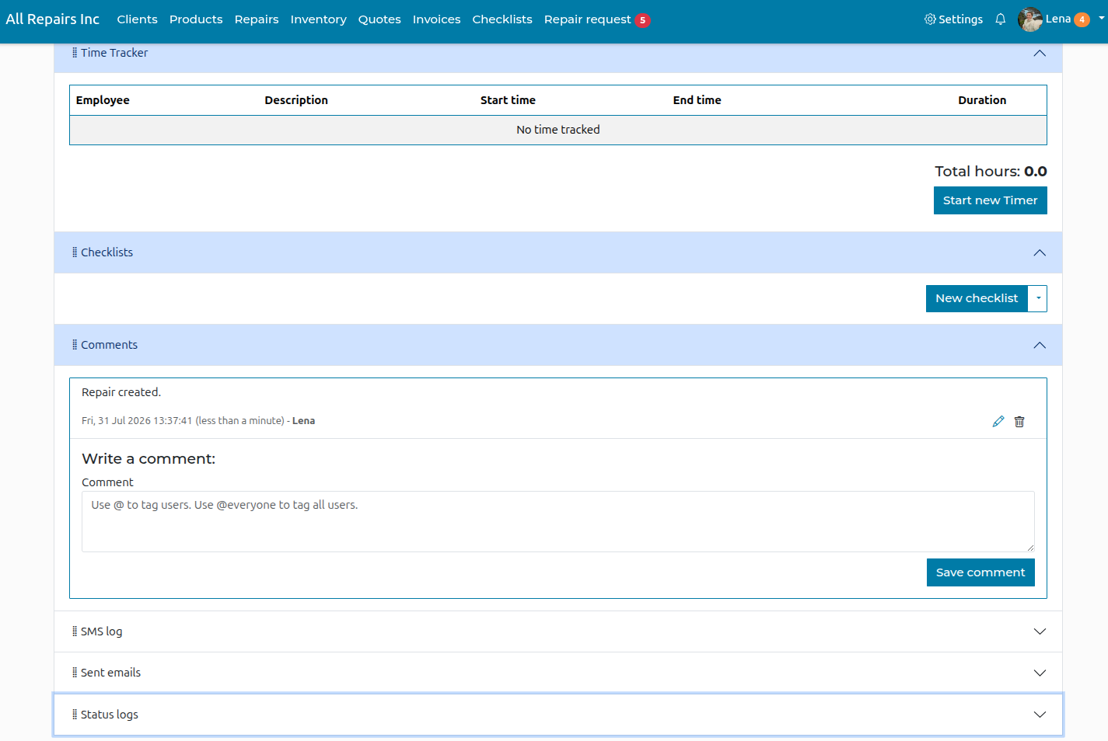
Task: Save the comment
Action: [980, 572]
